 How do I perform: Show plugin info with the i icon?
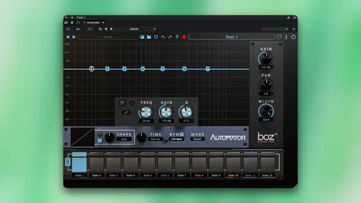(x=286, y=37)
